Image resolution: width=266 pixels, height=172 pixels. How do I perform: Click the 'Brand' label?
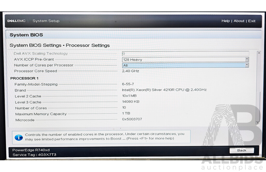20,90
